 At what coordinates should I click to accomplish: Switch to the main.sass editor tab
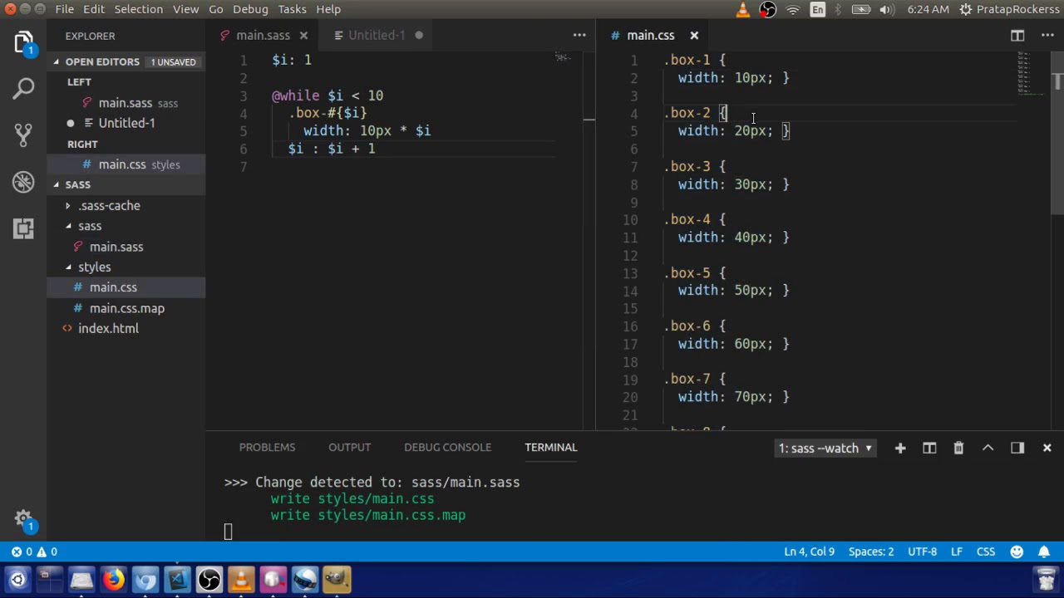[x=263, y=35]
